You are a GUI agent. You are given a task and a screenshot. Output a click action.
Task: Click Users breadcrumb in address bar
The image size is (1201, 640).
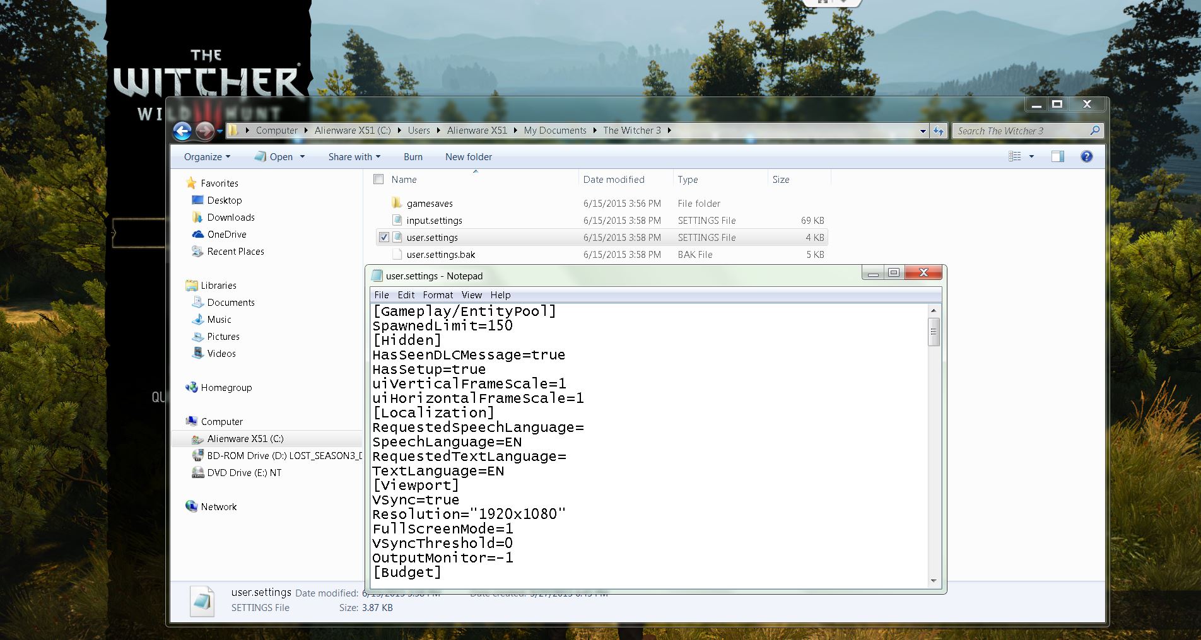click(x=419, y=131)
